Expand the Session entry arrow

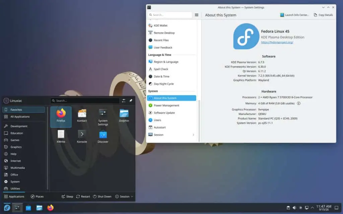(x=193, y=135)
